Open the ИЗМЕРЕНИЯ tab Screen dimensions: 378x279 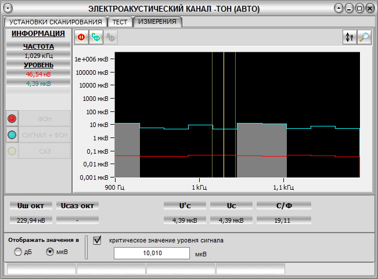click(158, 21)
